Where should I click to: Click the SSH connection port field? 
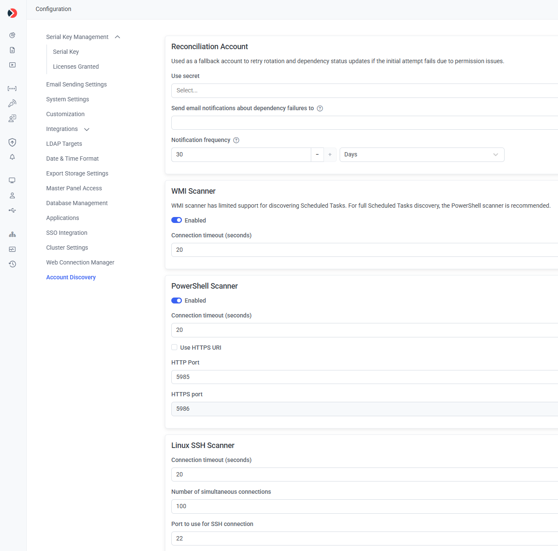[x=365, y=539]
